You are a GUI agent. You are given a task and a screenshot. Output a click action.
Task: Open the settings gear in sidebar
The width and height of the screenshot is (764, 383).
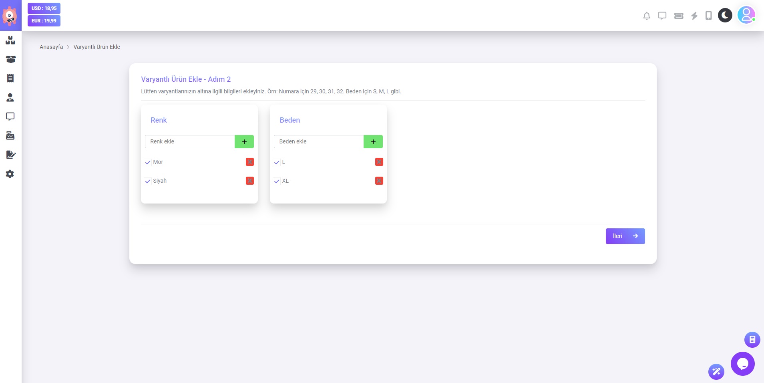tap(10, 174)
